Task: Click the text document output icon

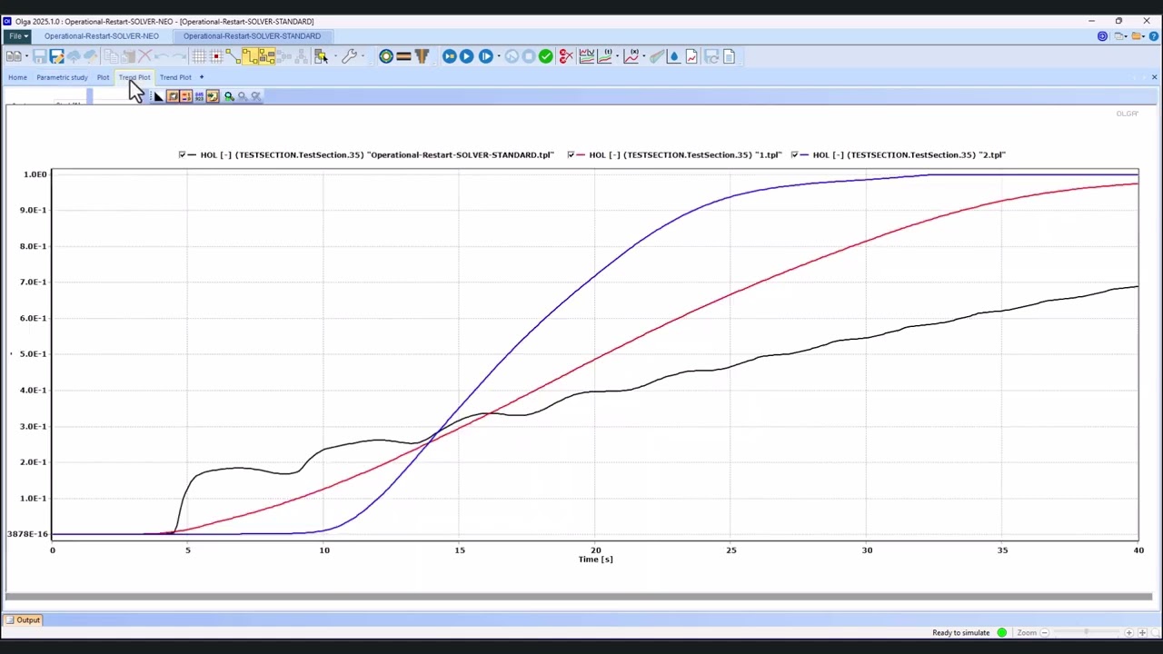Action: point(729,56)
